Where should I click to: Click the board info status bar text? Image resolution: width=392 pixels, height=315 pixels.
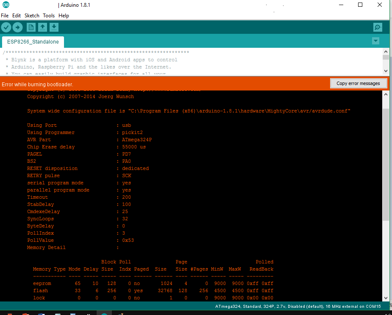coord(298,306)
